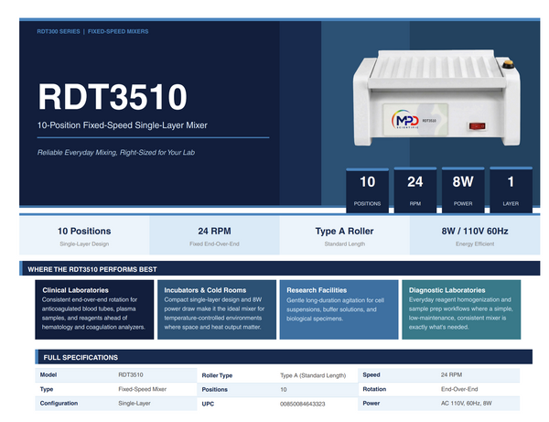Click the 'Positions' spec label
Viewport: 549px width, 422px height.
pos(215,389)
